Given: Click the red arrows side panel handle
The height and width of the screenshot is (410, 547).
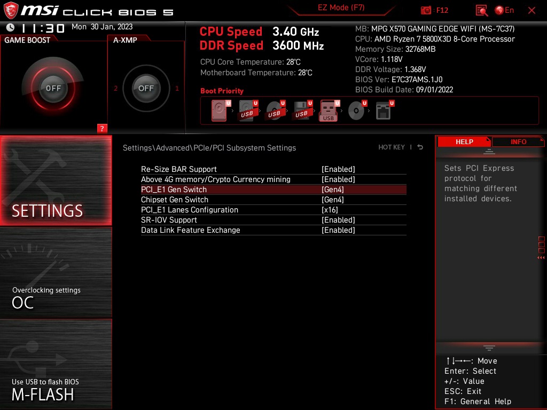Looking at the screenshot, I should pyautogui.click(x=541, y=258).
